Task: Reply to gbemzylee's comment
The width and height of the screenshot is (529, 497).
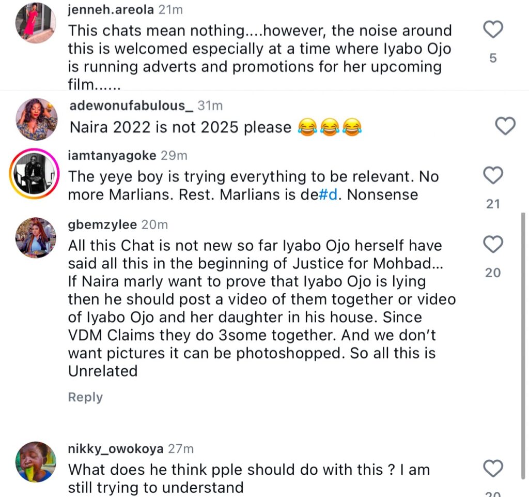Action: 85,397
